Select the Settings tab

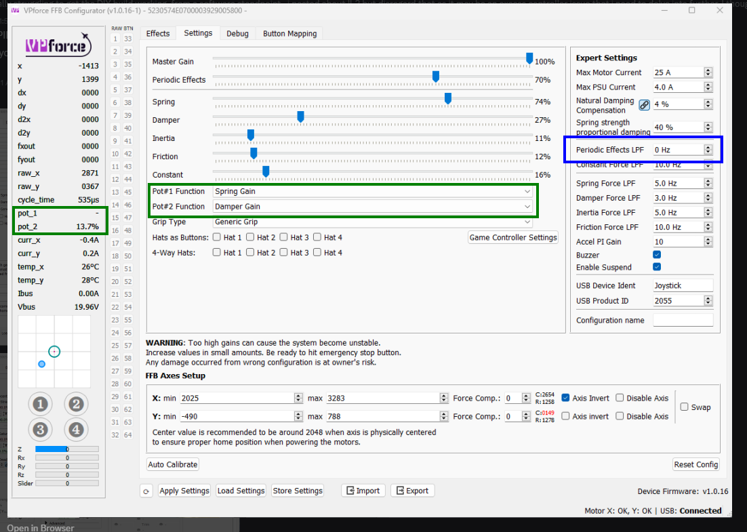198,33
